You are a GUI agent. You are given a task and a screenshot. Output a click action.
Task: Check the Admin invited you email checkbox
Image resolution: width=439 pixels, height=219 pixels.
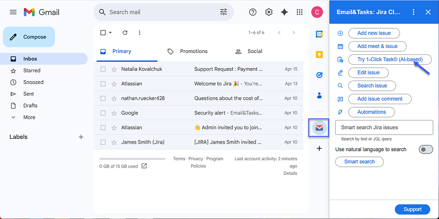tap(103, 127)
